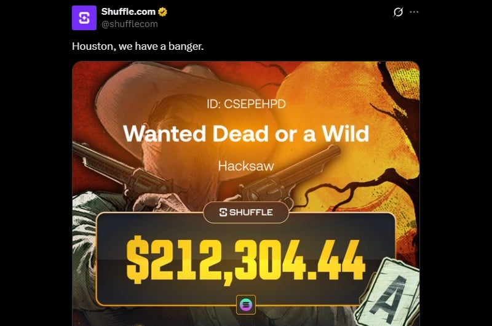Click the gold verified badge
Viewport: 492px width, 326px height.
(x=162, y=12)
